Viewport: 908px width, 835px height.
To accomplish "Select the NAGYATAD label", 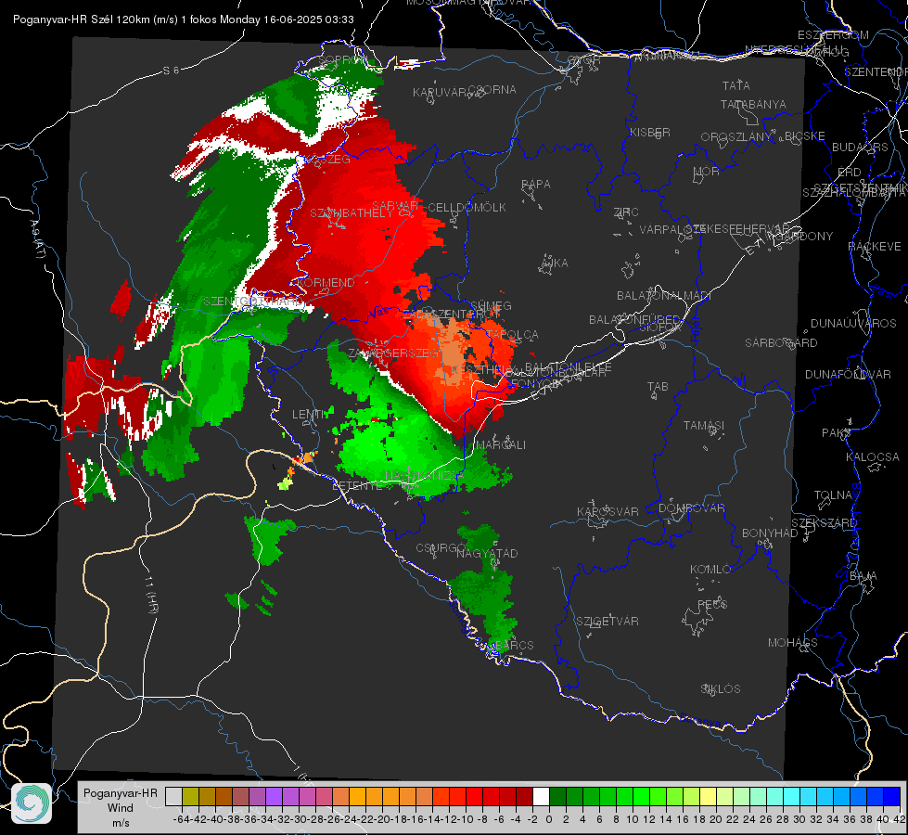I will [487, 553].
